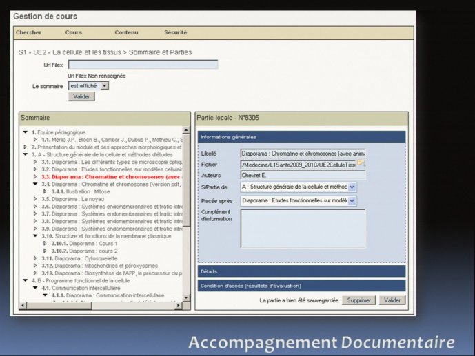This screenshot has width=475, height=356.
Task: Click the Sommaire scroll down arrow
Action: pyautogui.click(x=186, y=297)
